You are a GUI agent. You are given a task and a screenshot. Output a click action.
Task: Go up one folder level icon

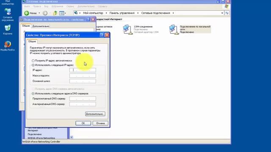click(x=55, y=13)
